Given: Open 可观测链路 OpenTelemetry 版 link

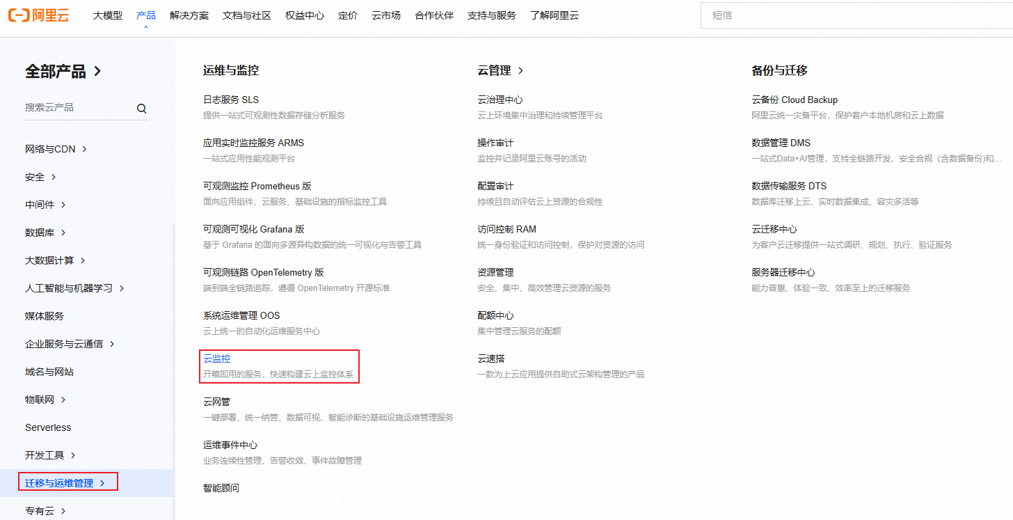Looking at the screenshot, I should (264, 272).
